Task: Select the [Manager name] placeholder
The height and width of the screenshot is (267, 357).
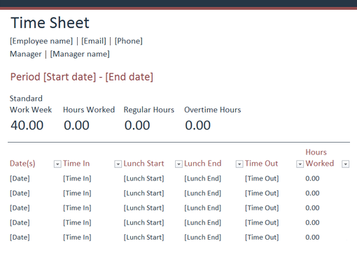Action: (80, 54)
